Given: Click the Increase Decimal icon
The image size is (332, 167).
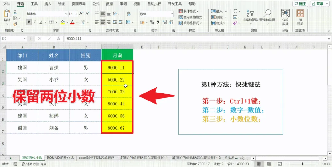Looking at the screenshot, I should [x=165, y=22].
